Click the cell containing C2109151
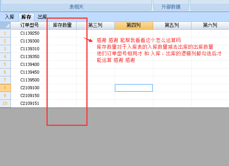Image resolution: width=229 pixels, height=166 pixels. [30, 103]
